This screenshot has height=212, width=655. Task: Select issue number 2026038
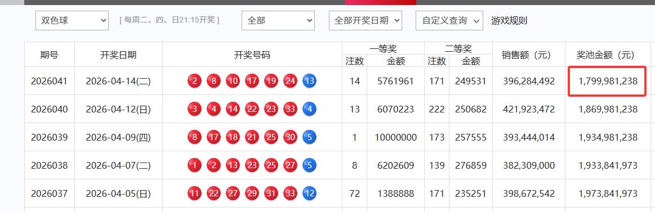tap(50, 166)
